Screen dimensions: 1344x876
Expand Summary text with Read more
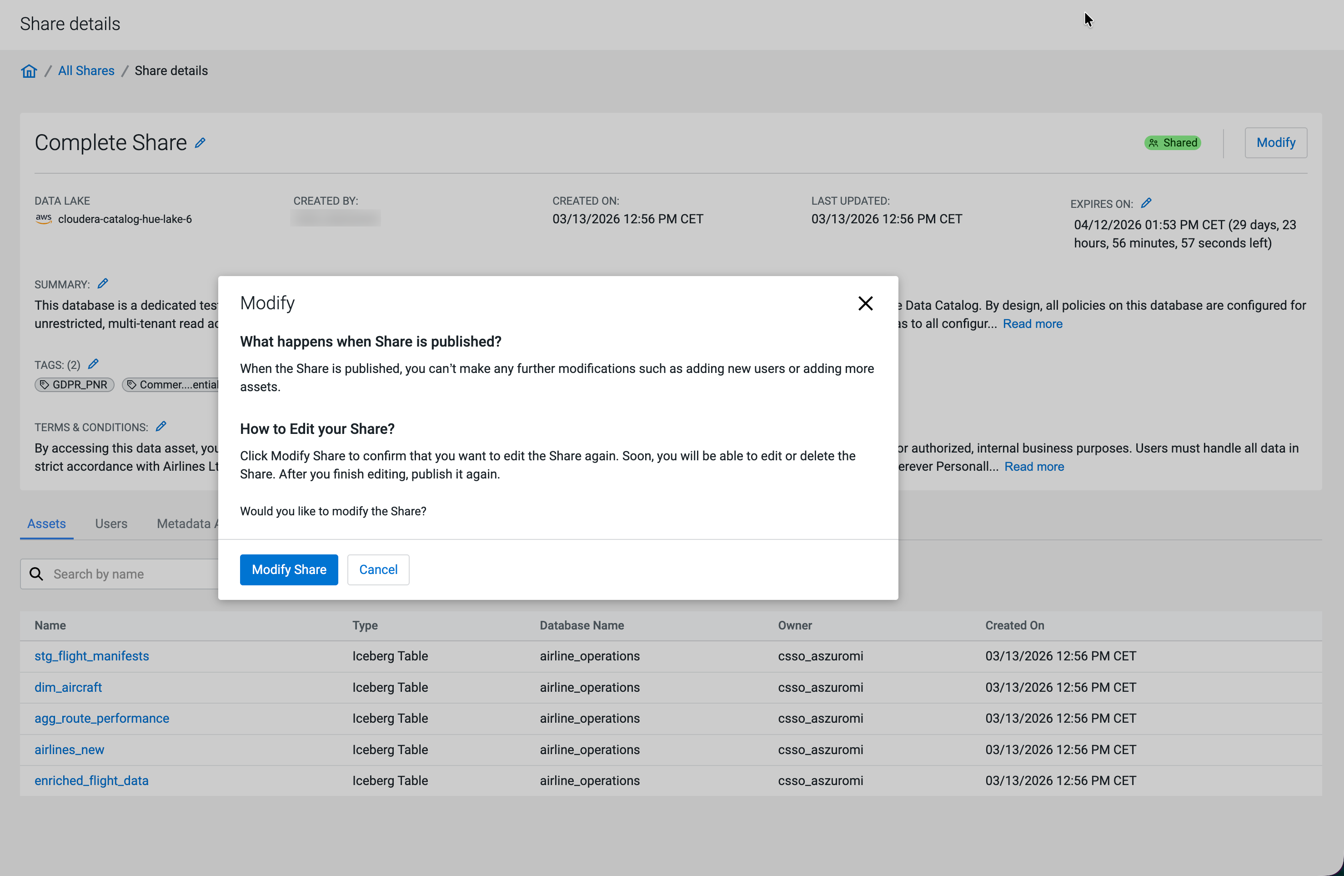1032,324
